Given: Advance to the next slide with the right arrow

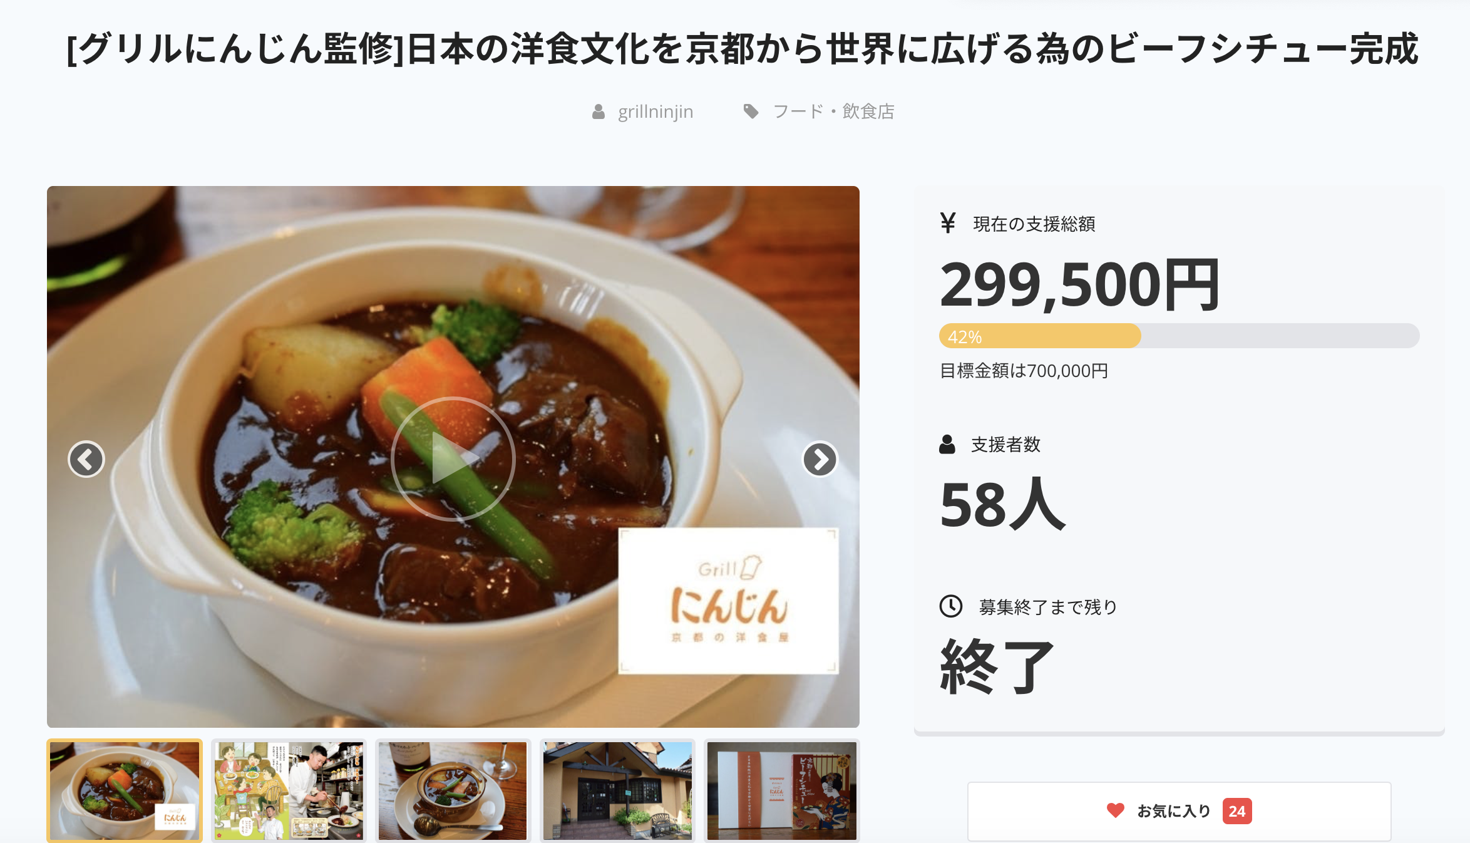Looking at the screenshot, I should coord(820,459).
